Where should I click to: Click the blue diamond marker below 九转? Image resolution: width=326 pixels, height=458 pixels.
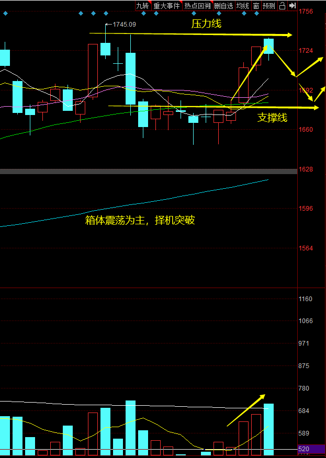tap(143, 14)
